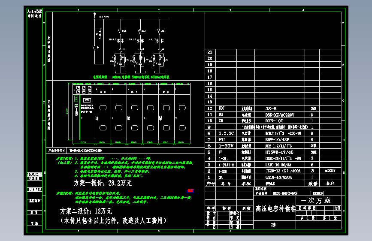The height and width of the screenshot is (241, 372).
Task: Click the FDJ symbol cell in row 12
Action: click(x=221, y=108)
